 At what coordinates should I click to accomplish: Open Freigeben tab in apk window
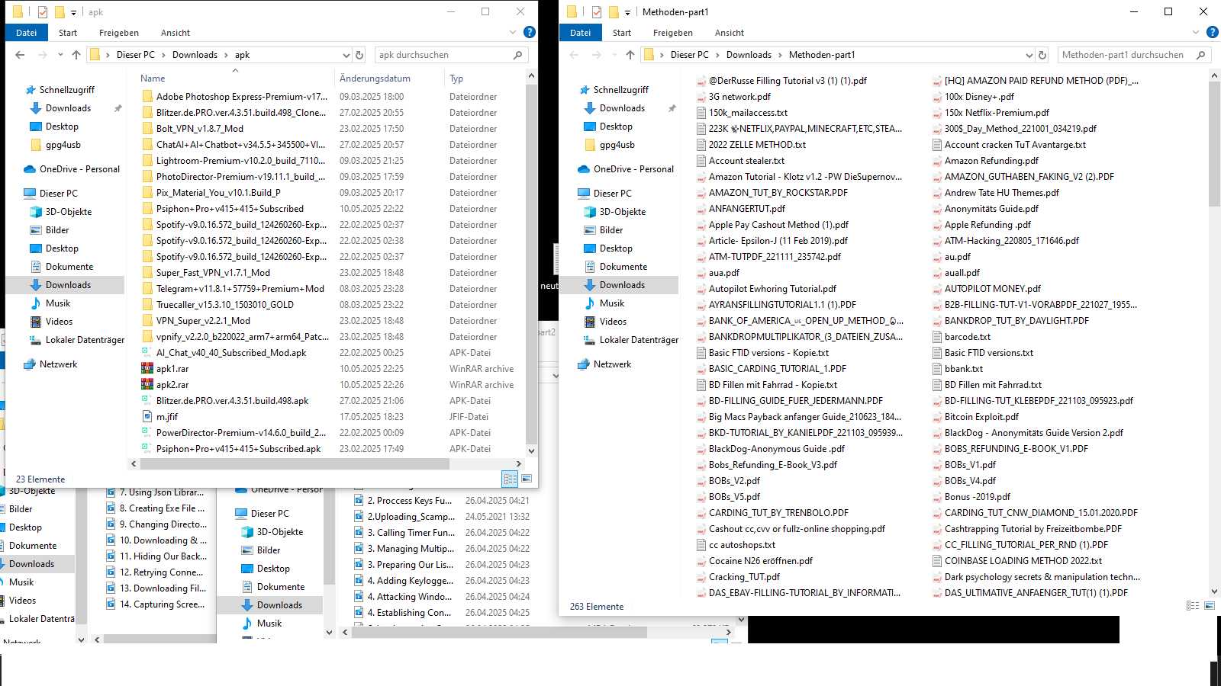[x=119, y=33]
